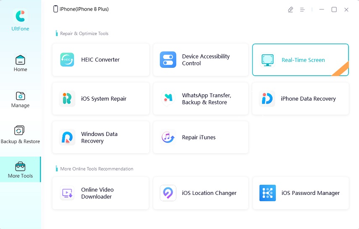Maximize the UltFone window
The height and width of the screenshot is (229, 359).
(x=334, y=9)
